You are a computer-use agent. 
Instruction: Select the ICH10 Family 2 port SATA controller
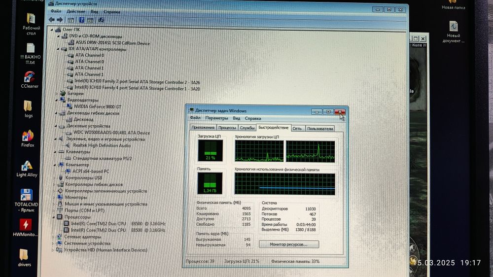coord(137,82)
